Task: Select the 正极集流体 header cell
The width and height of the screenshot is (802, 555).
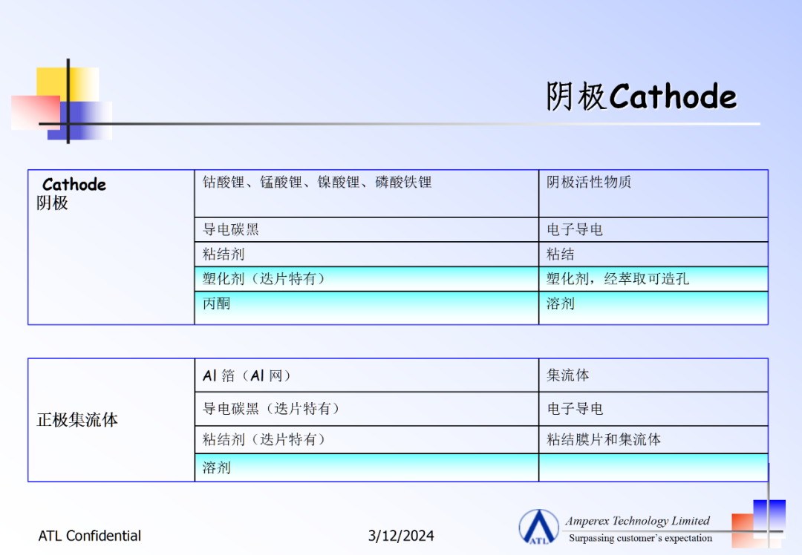Action: 111,420
